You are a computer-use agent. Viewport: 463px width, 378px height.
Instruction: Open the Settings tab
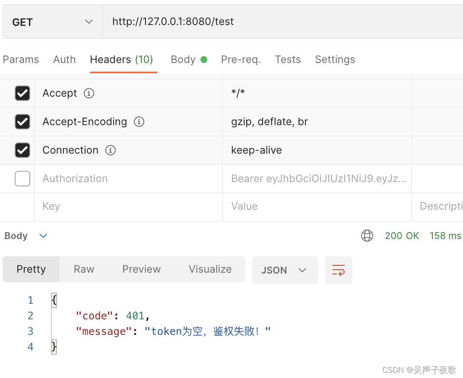pyautogui.click(x=335, y=60)
